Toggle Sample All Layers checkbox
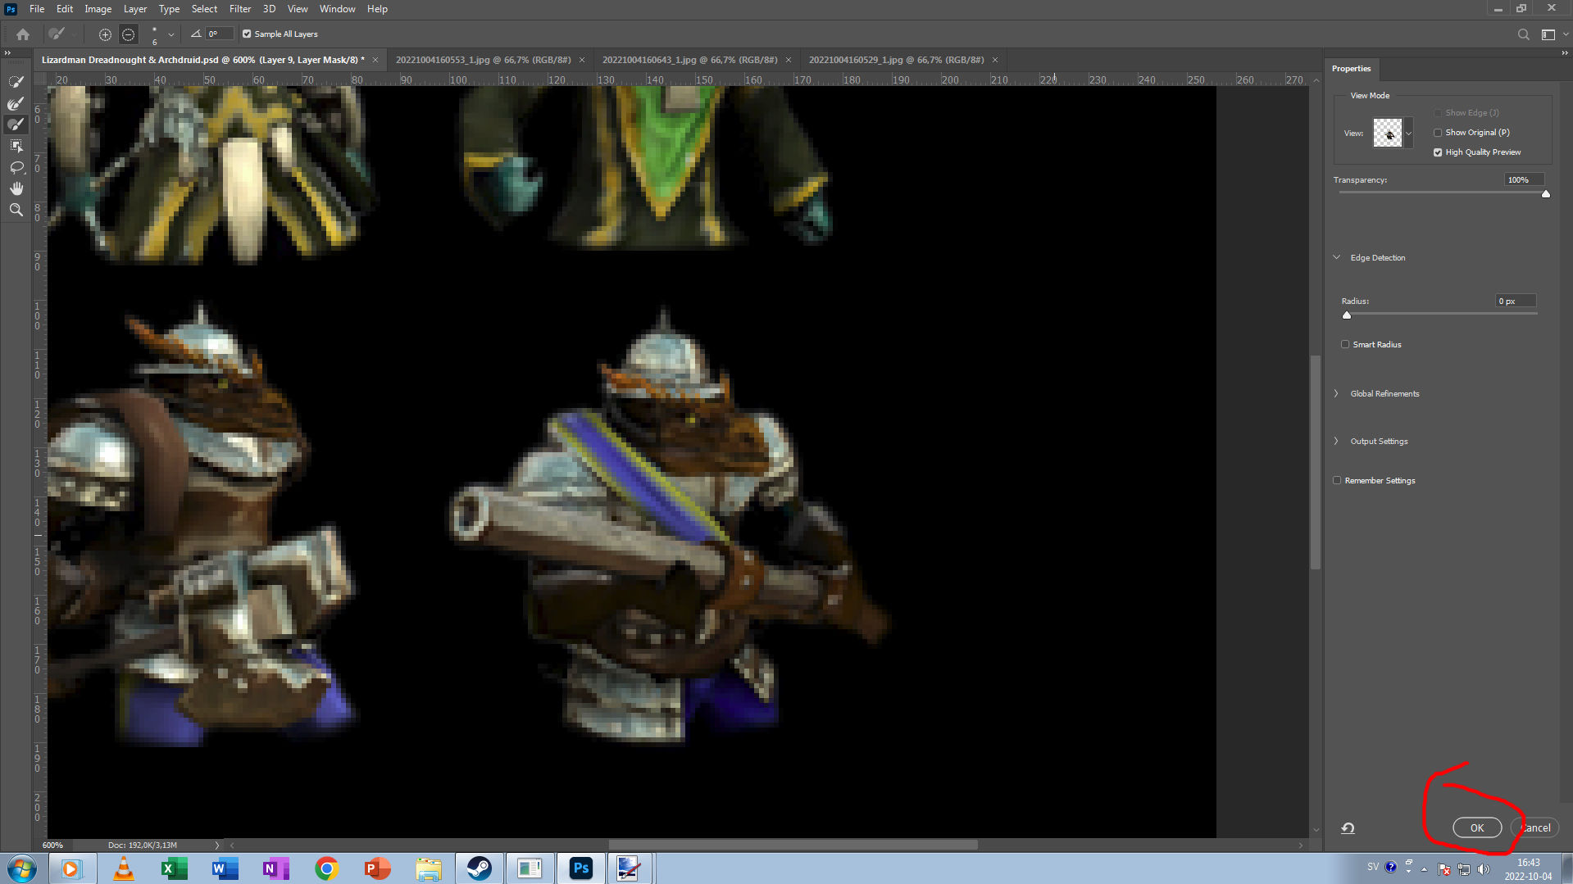Screen dimensions: 1573x884 pos(247,34)
